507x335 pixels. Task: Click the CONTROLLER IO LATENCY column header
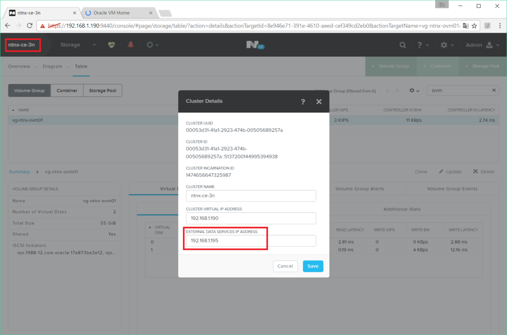(x=471, y=110)
